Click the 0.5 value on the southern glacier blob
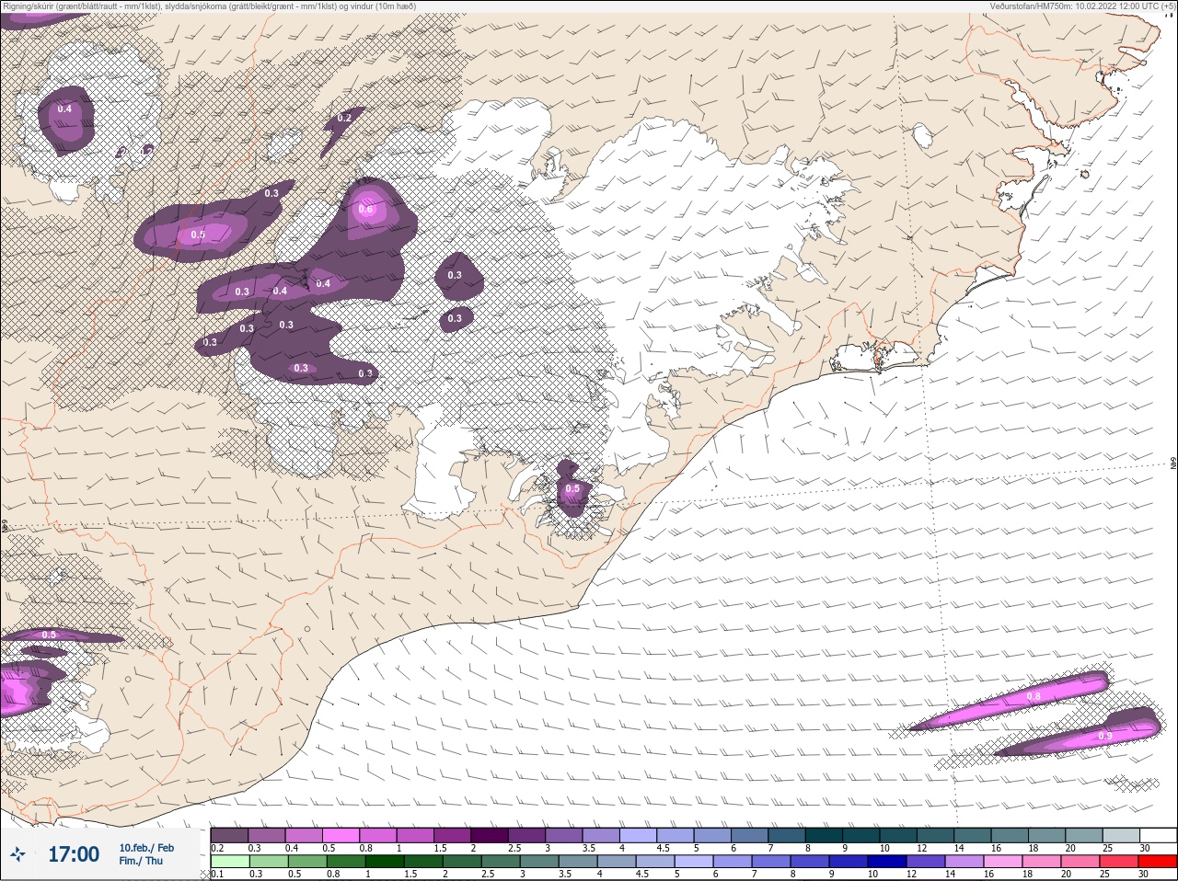This screenshot has width=1178, height=881. 572,488
